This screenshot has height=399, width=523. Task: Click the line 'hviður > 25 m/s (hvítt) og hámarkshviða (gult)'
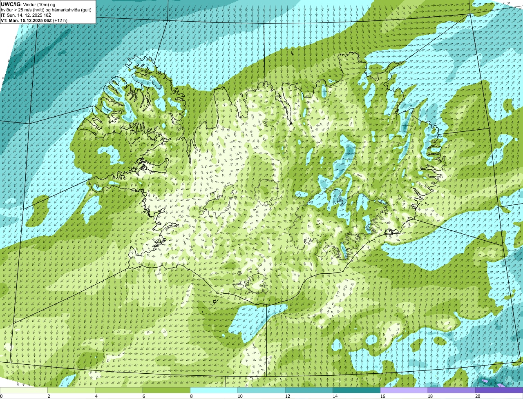click(x=46, y=10)
